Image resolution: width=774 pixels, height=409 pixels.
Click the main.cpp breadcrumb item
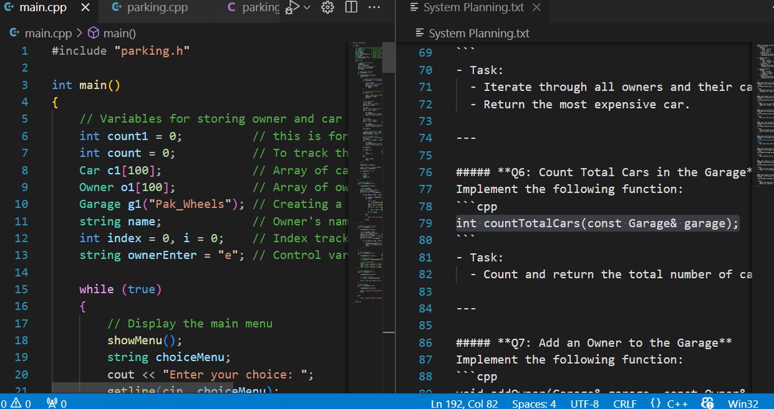pos(48,33)
